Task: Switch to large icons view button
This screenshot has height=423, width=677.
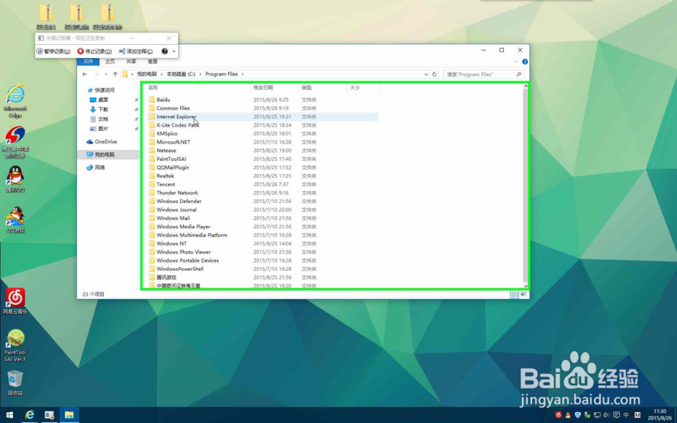Action: click(x=523, y=294)
